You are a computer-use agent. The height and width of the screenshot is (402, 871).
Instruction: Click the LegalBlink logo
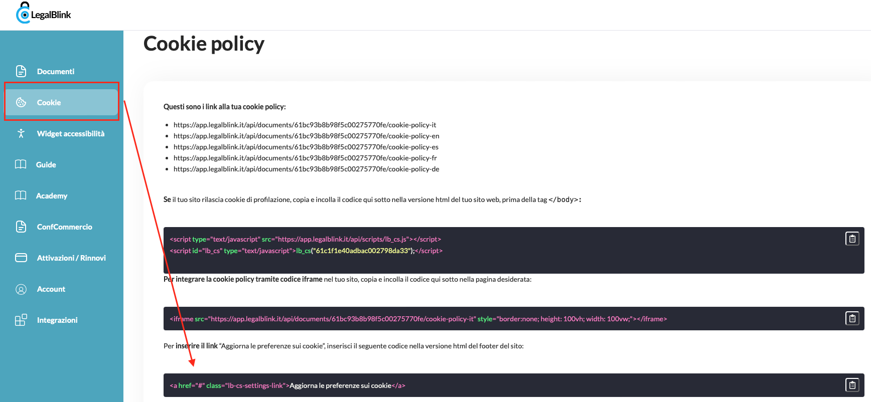point(44,14)
